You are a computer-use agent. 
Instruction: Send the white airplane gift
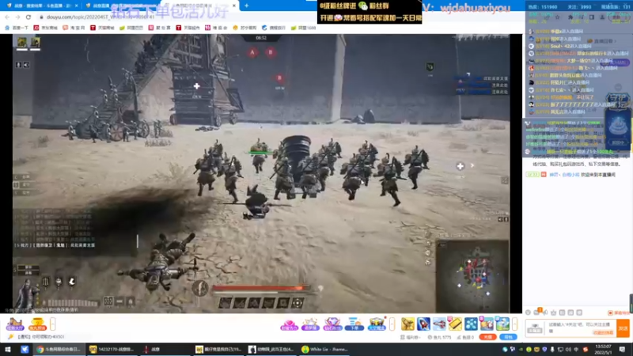pos(439,324)
